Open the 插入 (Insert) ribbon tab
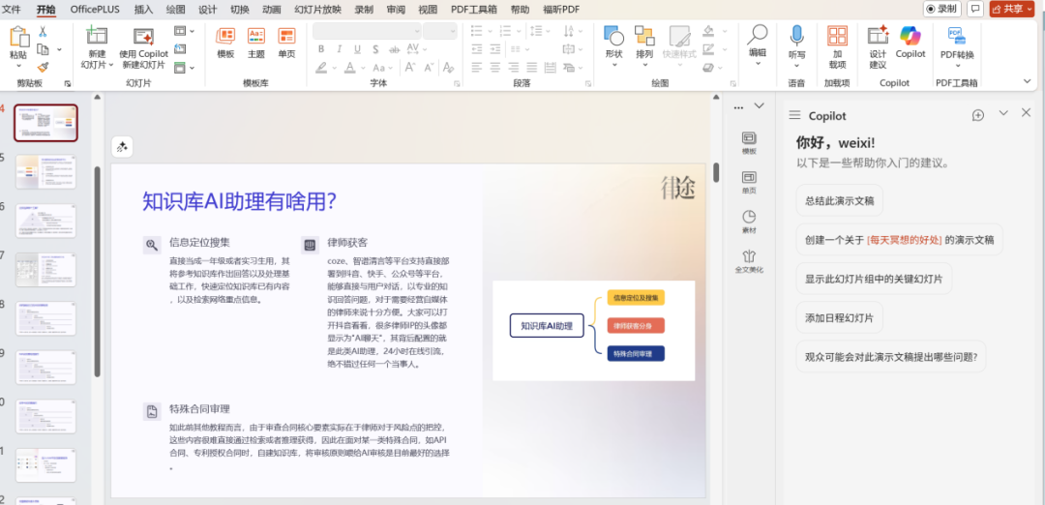The height and width of the screenshot is (505, 1045). pos(143,9)
